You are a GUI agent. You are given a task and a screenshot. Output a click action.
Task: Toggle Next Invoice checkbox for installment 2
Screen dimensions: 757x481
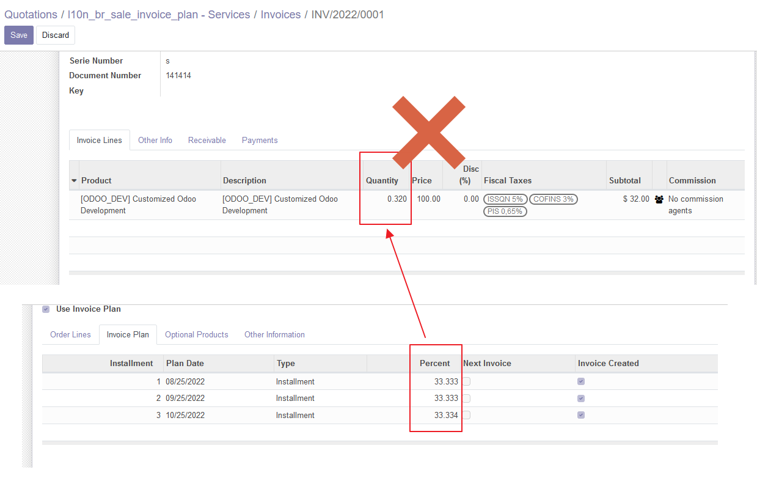click(x=466, y=398)
